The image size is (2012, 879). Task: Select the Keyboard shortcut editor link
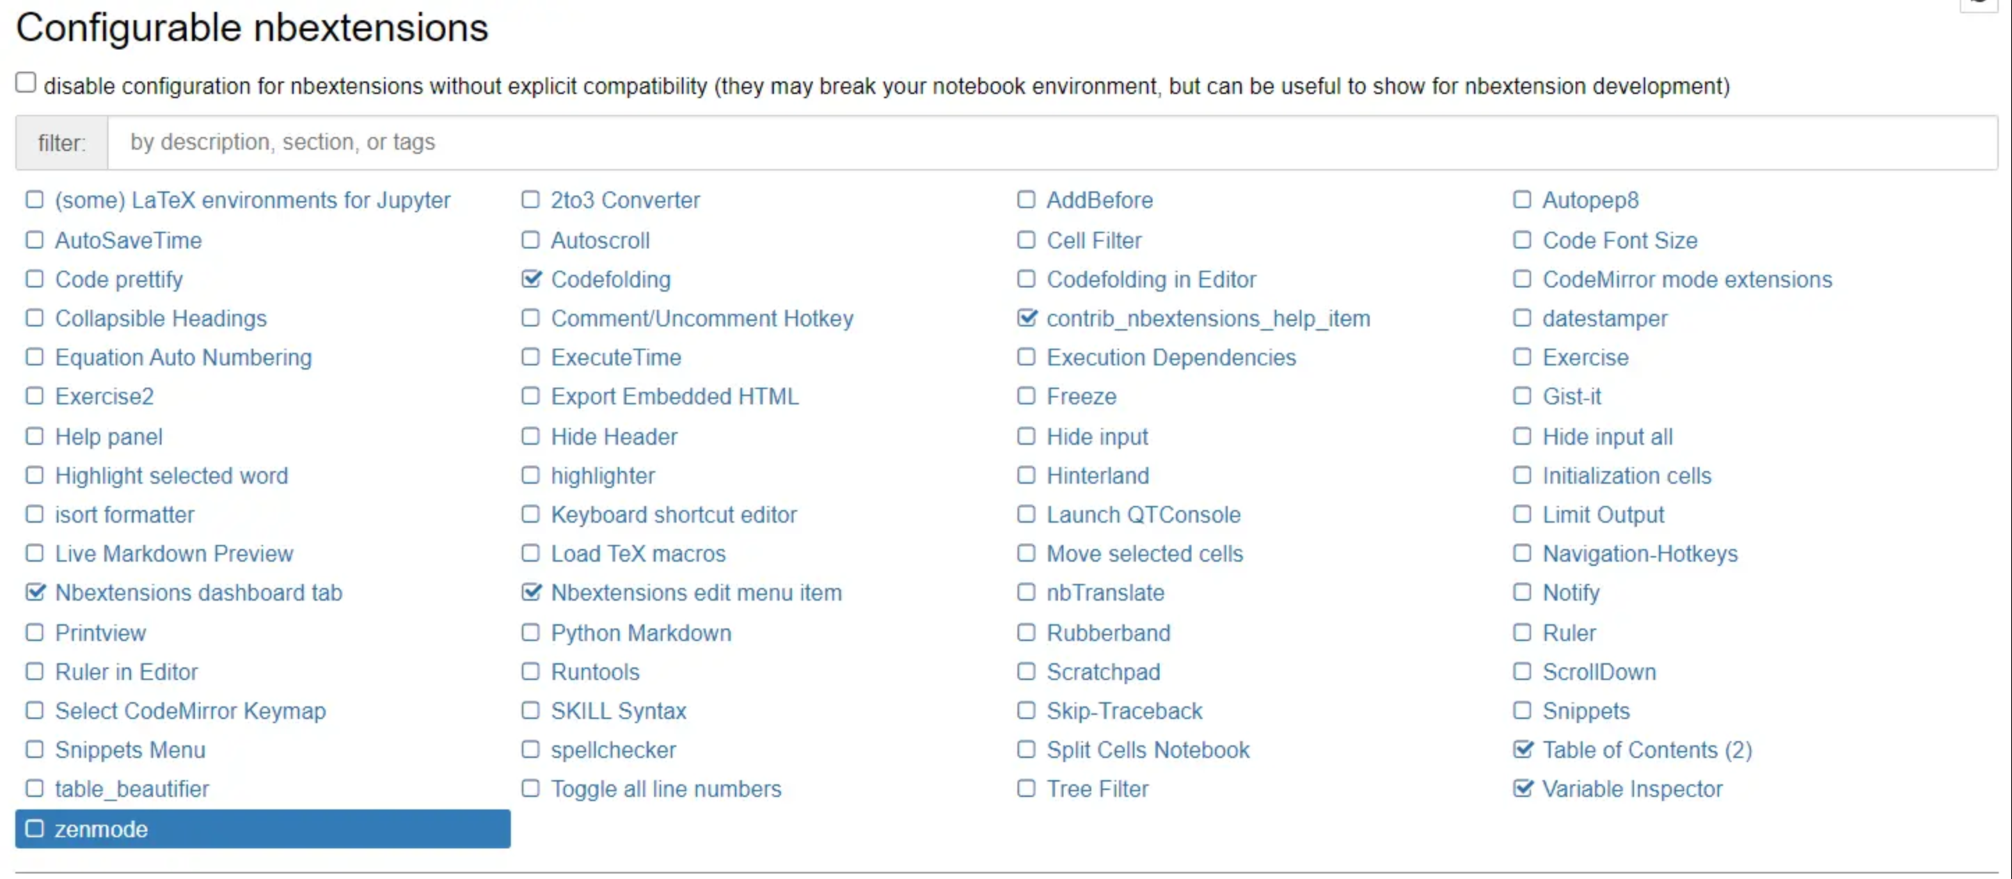[x=673, y=514]
